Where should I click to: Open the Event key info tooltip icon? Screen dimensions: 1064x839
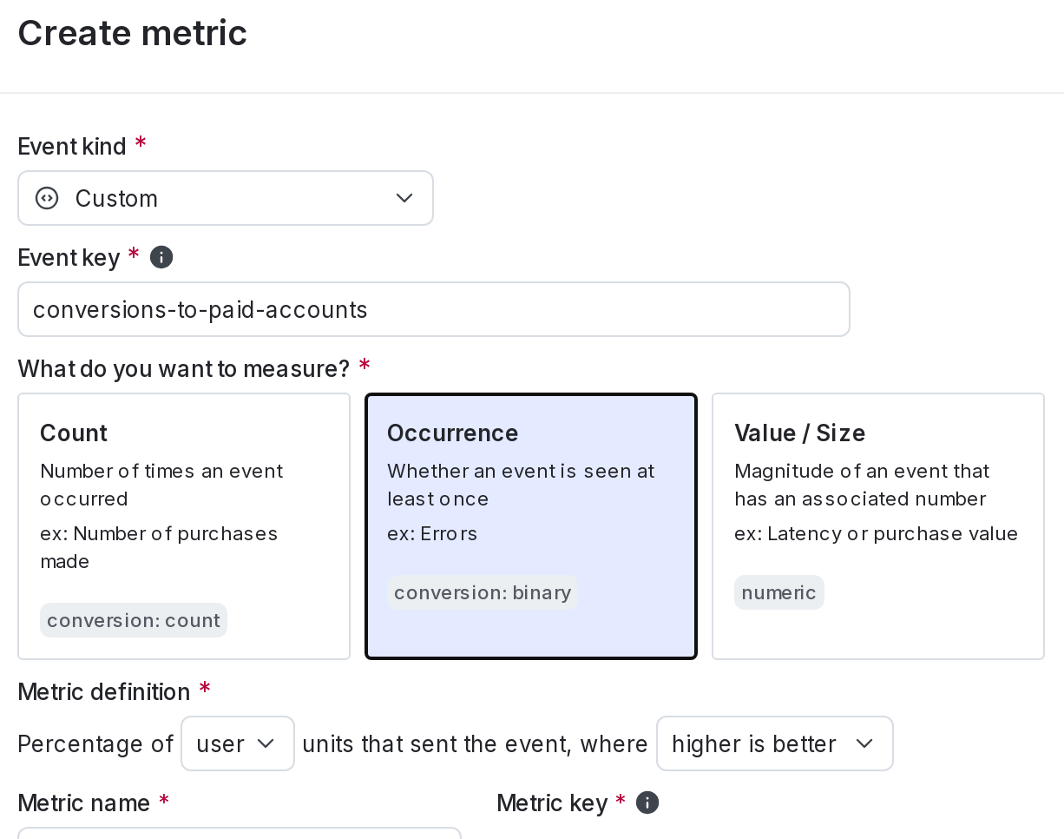161,256
